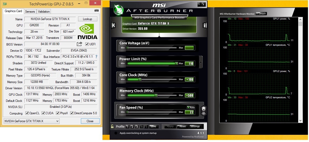Screen dimensions: 309x142
Task: Click the Subvendor EVGA (3842) field
Action: click(79, 50)
